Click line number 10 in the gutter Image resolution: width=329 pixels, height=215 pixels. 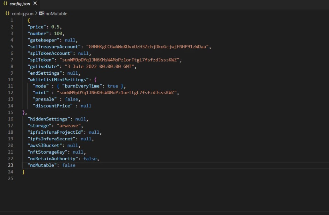point(10,80)
